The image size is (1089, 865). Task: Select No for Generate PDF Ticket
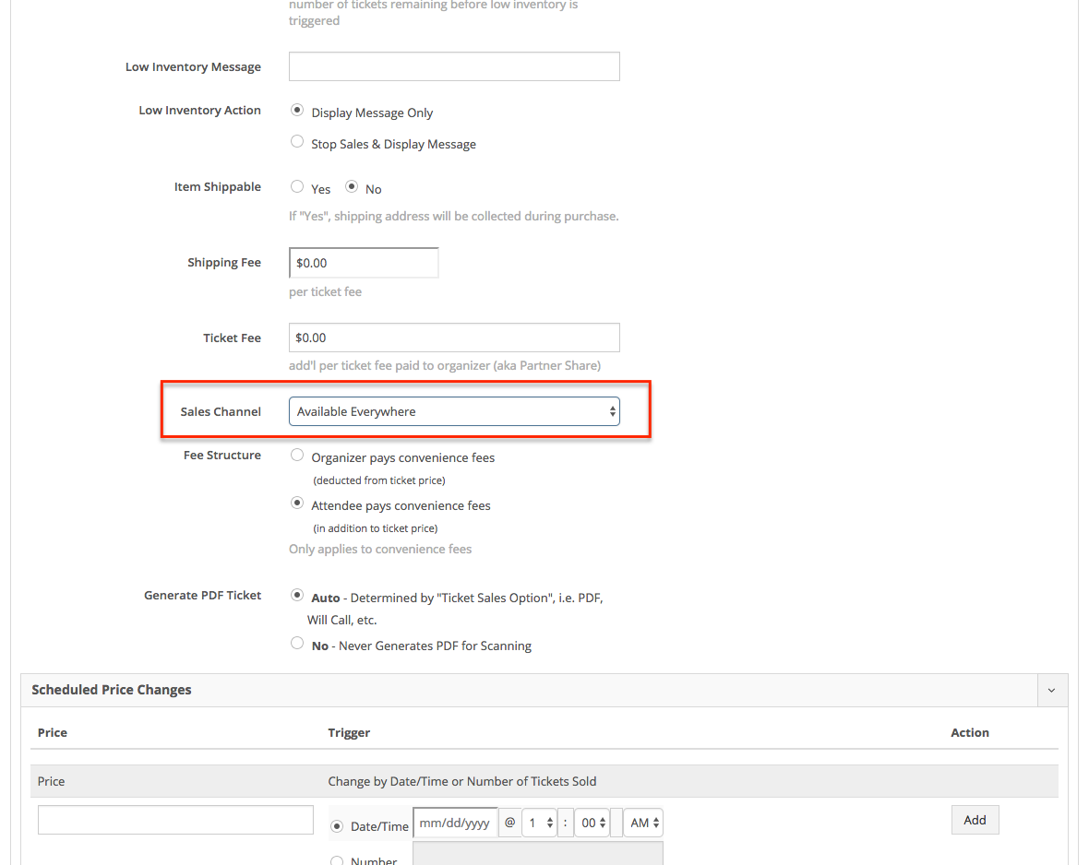pos(297,644)
